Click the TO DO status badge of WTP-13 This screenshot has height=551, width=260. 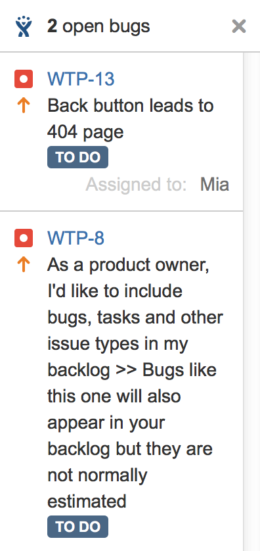(x=78, y=157)
